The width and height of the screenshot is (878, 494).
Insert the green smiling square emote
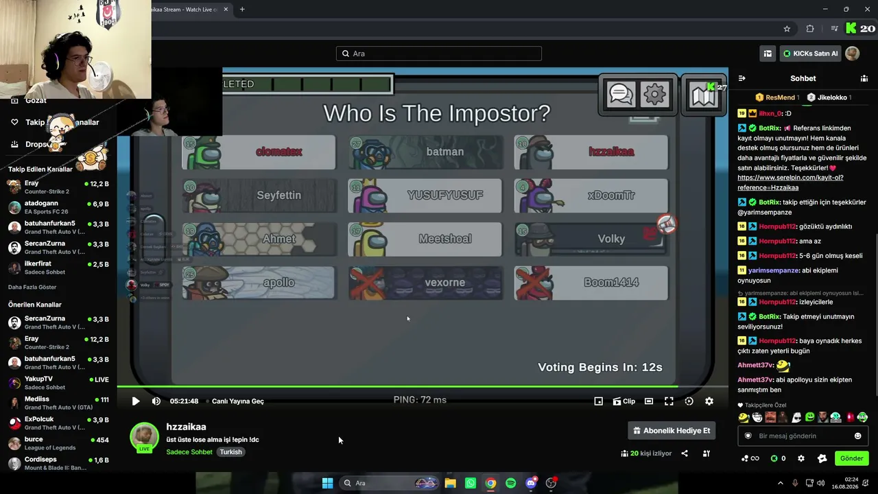click(x=810, y=417)
